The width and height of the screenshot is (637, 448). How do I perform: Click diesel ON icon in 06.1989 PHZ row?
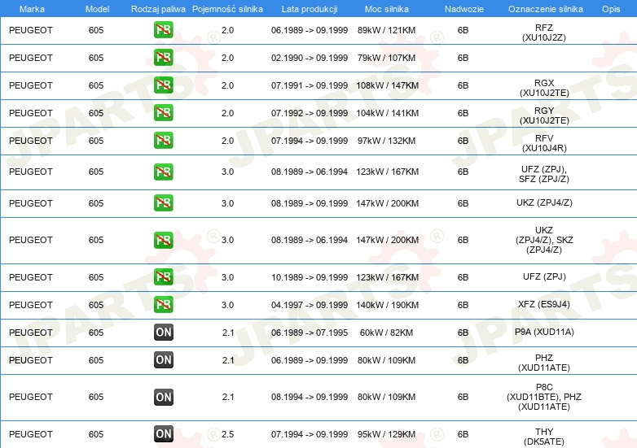(163, 359)
